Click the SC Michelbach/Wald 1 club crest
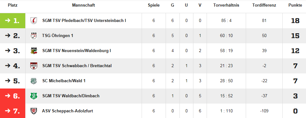 (x=34, y=81)
